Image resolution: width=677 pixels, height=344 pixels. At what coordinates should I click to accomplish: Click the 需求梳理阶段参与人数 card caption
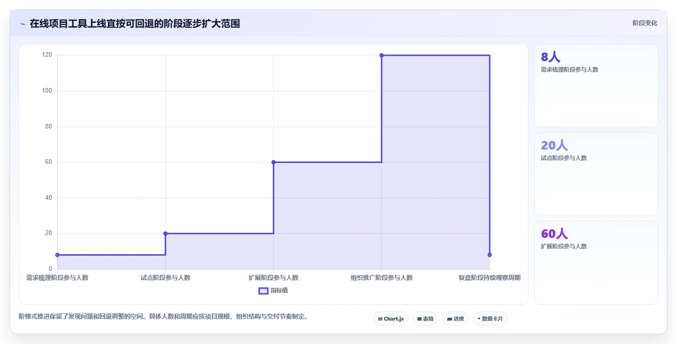(570, 70)
